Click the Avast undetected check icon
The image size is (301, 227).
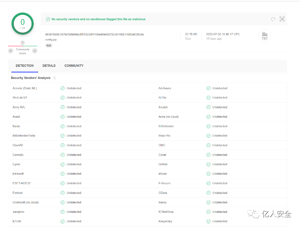[x=62, y=117]
